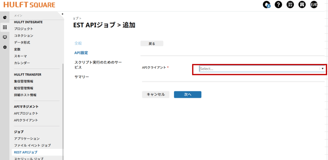Open APIプロジェクト menu item
The image size is (328, 160).
pyautogui.click(x=26, y=113)
